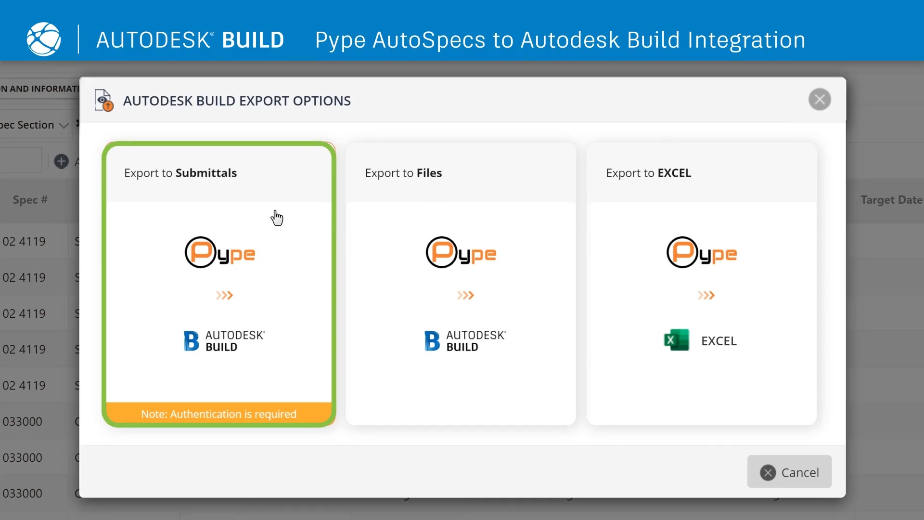The height and width of the screenshot is (520, 924).
Task: Click the AUTODESK BUILD EXPORT OPTIONS title
Action: click(x=237, y=101)
